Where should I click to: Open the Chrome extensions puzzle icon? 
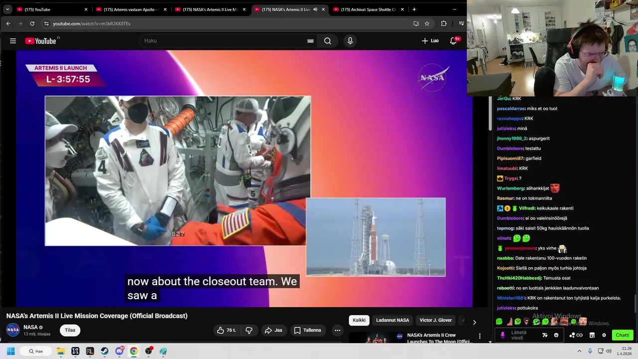444,23
